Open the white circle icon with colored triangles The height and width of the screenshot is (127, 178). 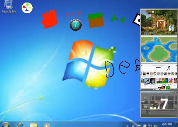[27, 8]
